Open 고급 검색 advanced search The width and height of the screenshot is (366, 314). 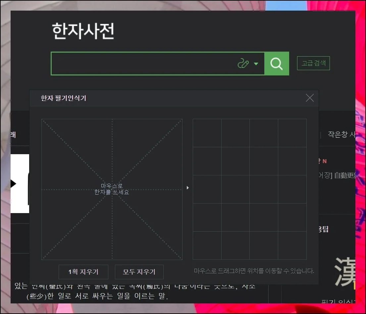click(x=313, y=63)
